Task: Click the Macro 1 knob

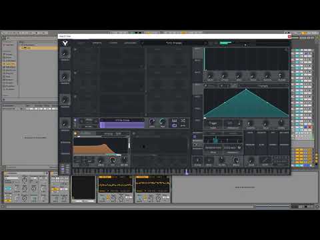Action: point(65,53)
